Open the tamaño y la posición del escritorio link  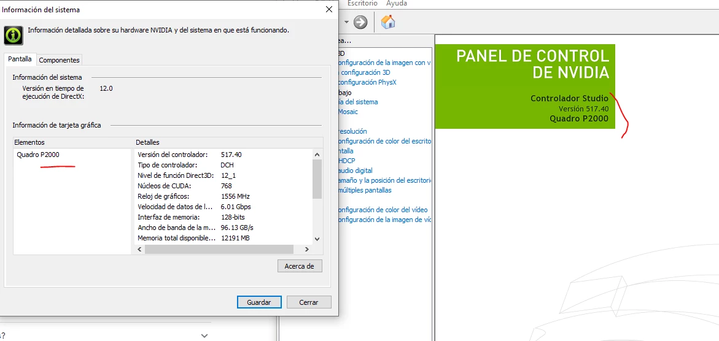click(x=384, y=180)
